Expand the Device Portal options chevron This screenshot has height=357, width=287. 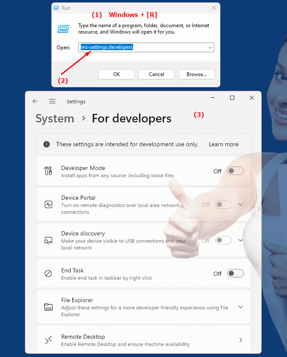point(241,204)
